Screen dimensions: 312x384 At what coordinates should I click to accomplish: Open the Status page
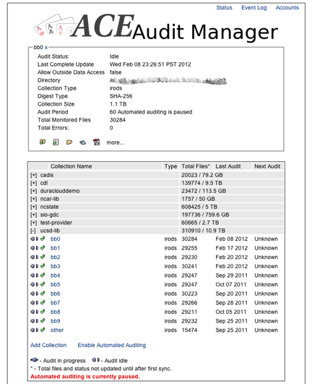(x=224, y=7)
